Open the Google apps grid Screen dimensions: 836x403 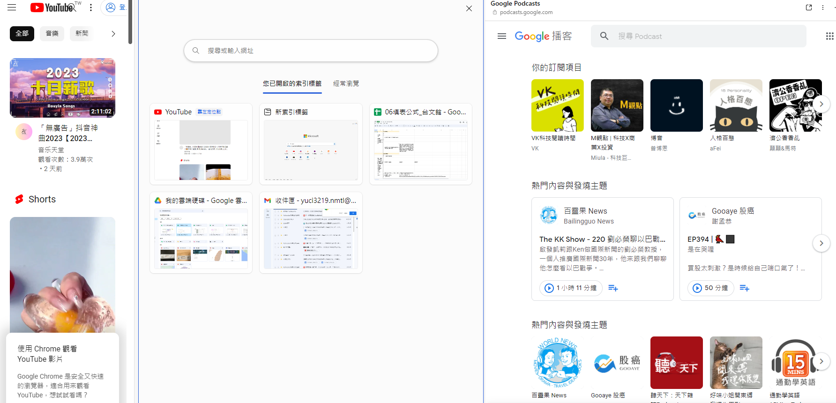click(x=829, y=36)
